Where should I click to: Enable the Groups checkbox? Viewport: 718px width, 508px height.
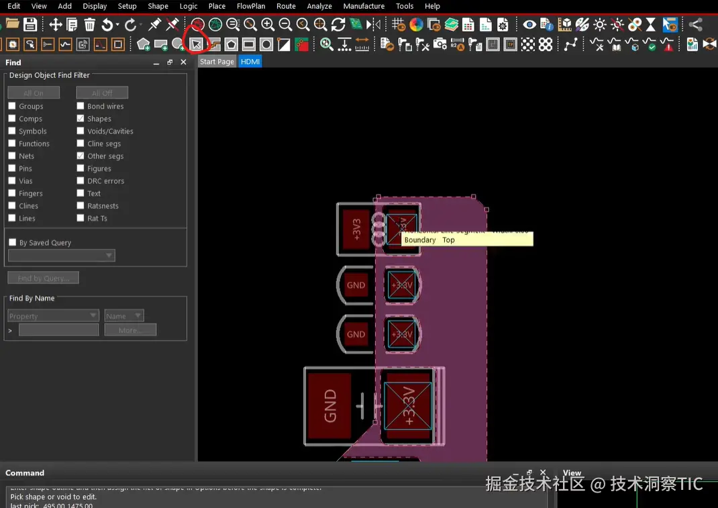pos(12,106)
